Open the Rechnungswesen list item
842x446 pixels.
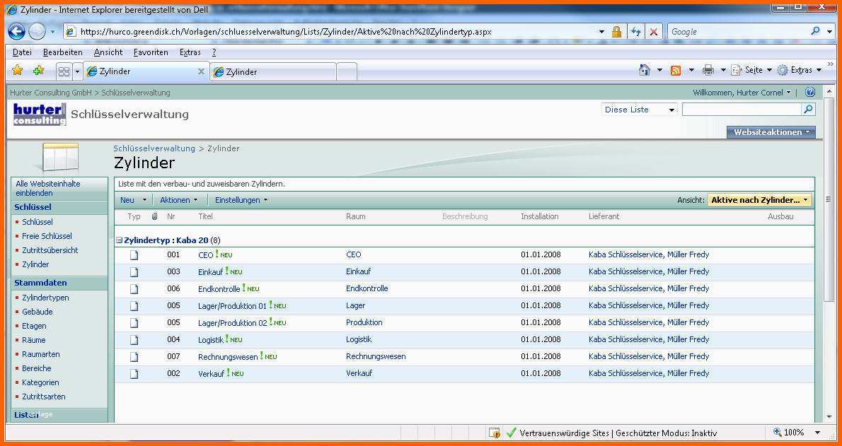228,357
